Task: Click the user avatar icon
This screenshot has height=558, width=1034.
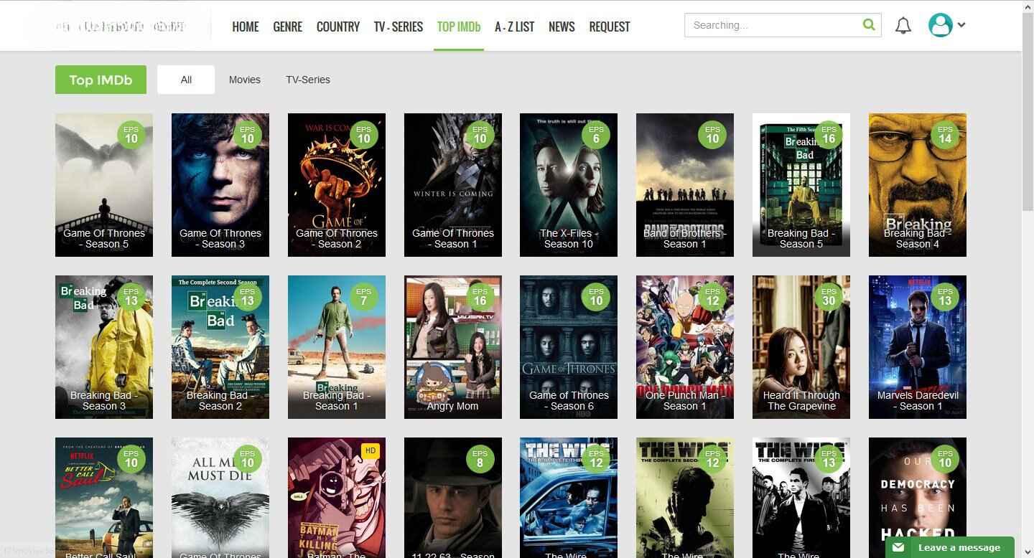Action: pos(940,25)
